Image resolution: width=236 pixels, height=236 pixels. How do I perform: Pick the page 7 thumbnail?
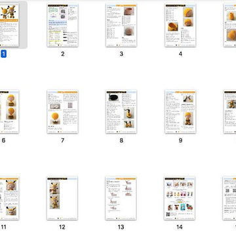click(x=63, y=111)
